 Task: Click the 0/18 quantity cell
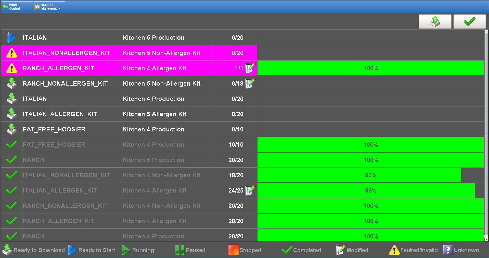pyautogui.click(x=228, y=84)
